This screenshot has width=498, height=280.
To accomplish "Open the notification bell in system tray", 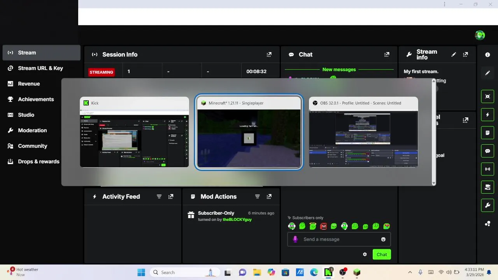I will click(489, 272).
